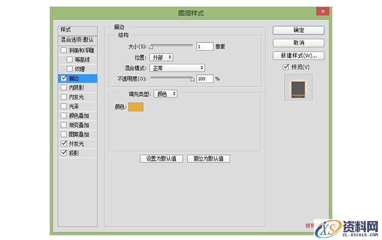Click 新建样式(W)... button
The height and width of the screenshot is (240, 382).
point(298,56)
